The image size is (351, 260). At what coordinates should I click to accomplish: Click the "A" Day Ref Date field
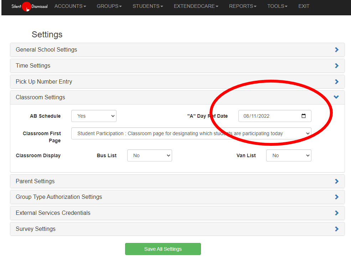click(267, 116)
